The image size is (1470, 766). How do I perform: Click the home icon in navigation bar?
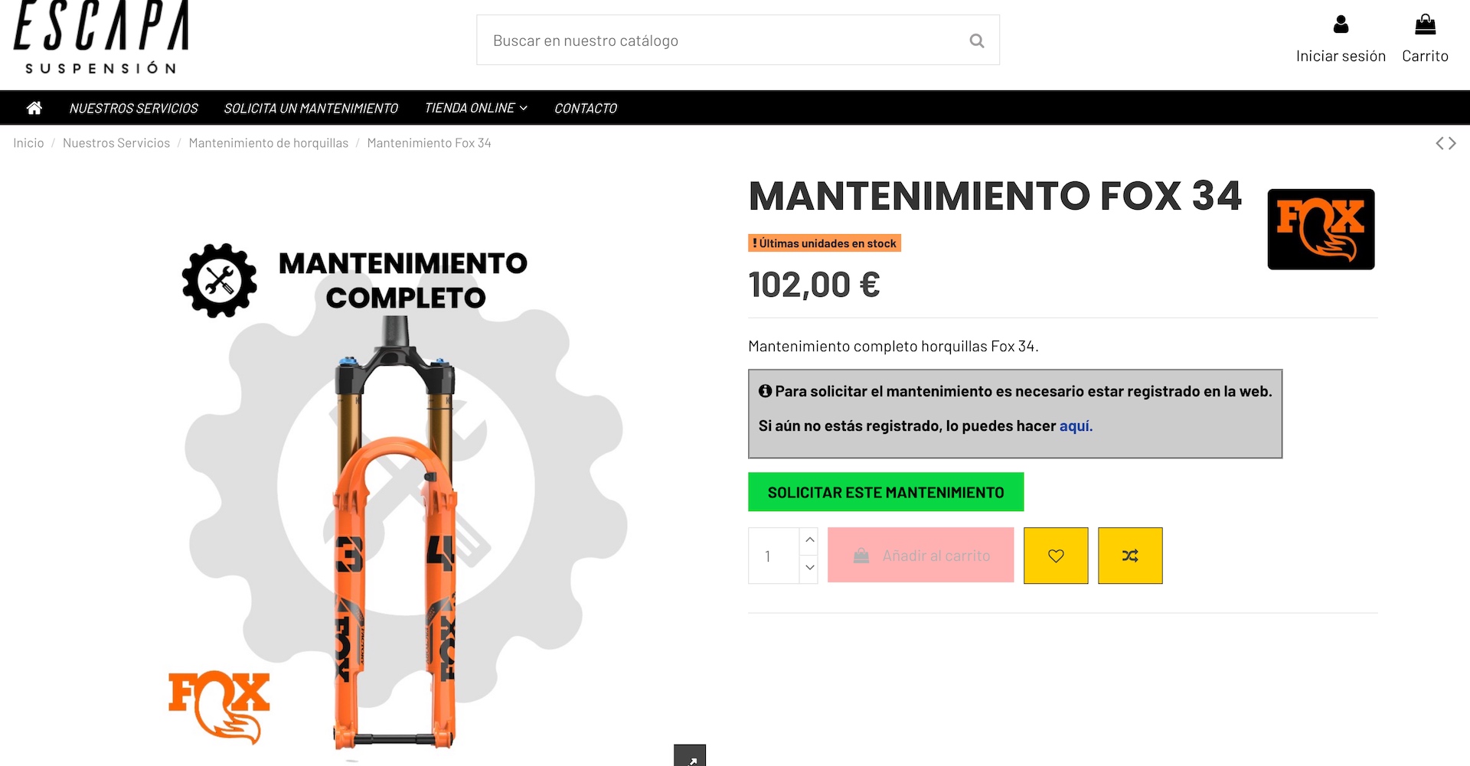coord(34,108)
